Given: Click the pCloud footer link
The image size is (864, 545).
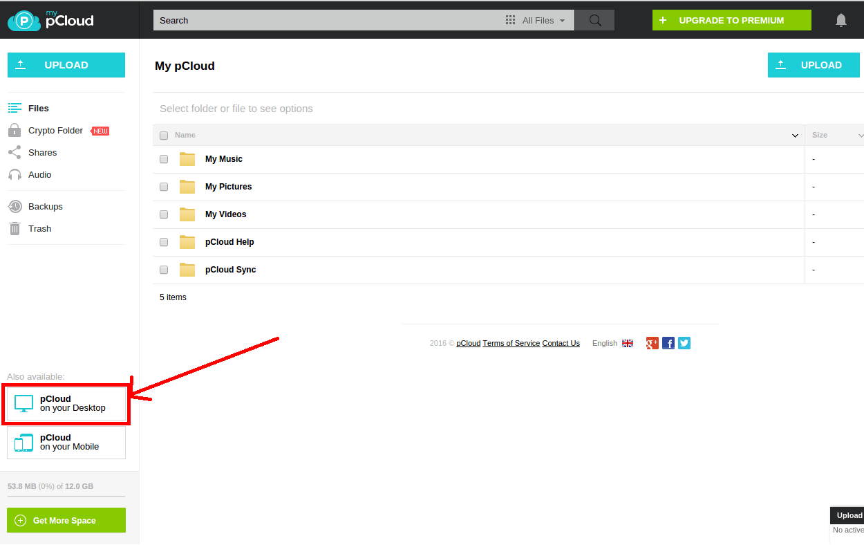Looking at the screenshot, I should tap(469, 343).
